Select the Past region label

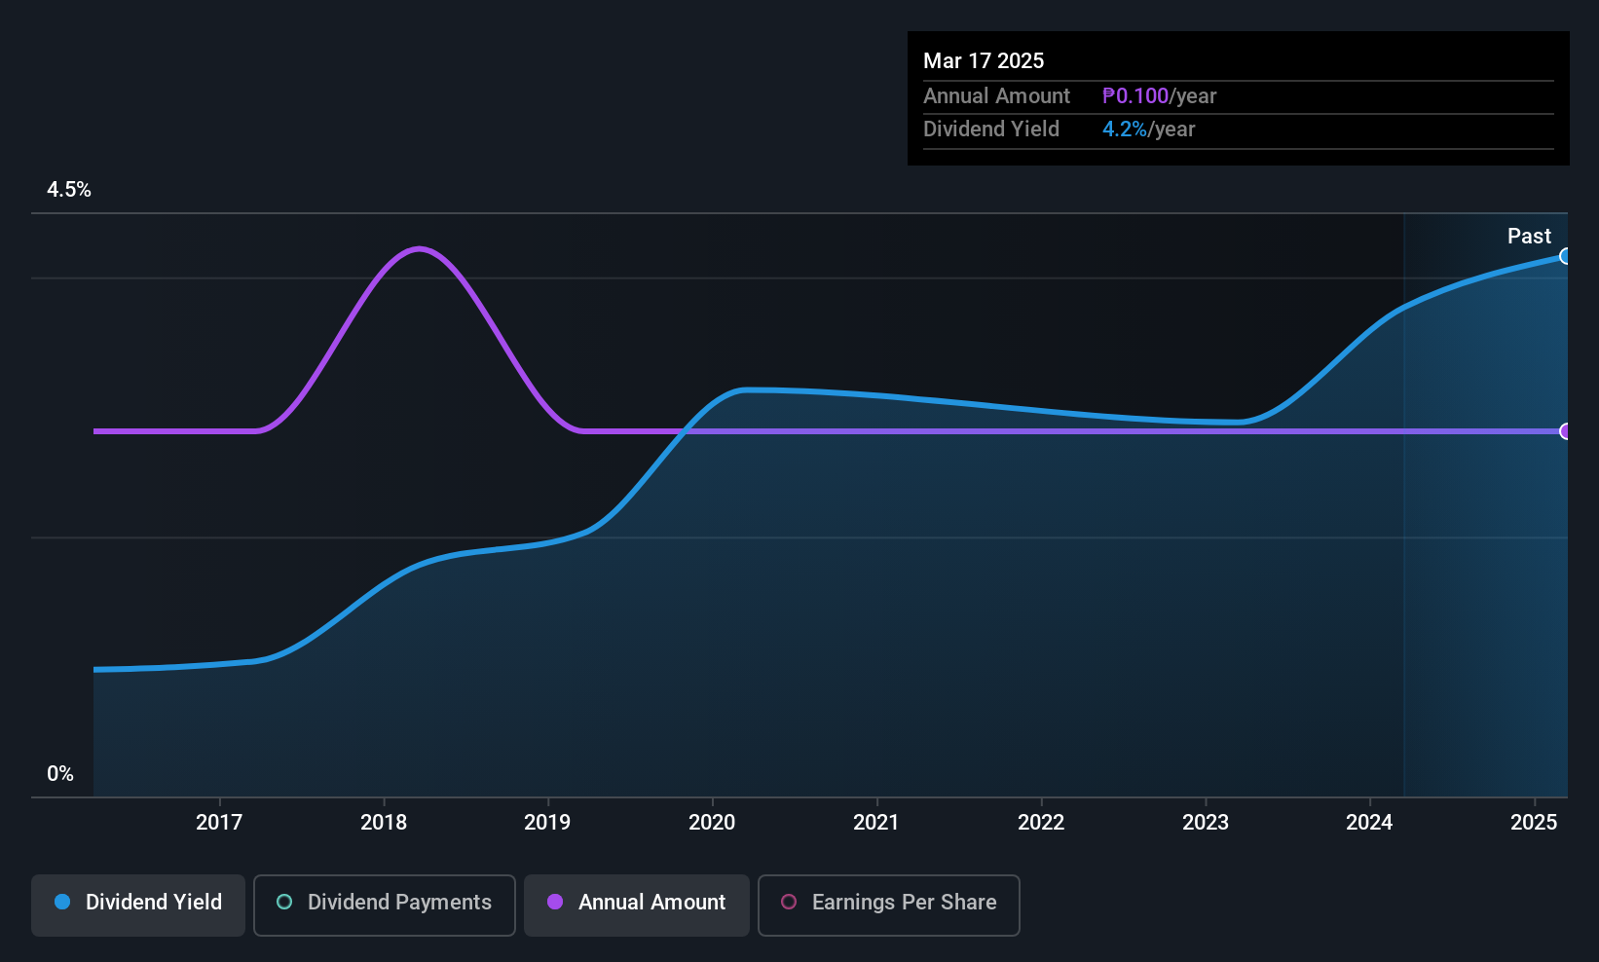(x=1529, y=236)
